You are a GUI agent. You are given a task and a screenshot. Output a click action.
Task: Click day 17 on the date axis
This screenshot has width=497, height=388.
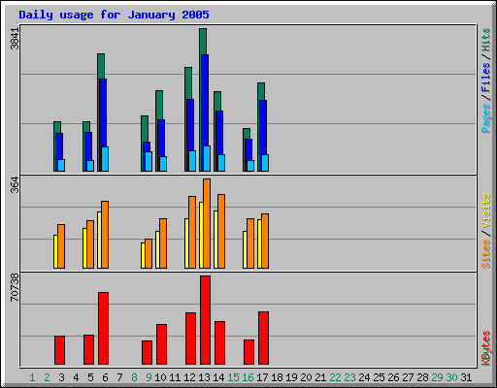[262, 377]
